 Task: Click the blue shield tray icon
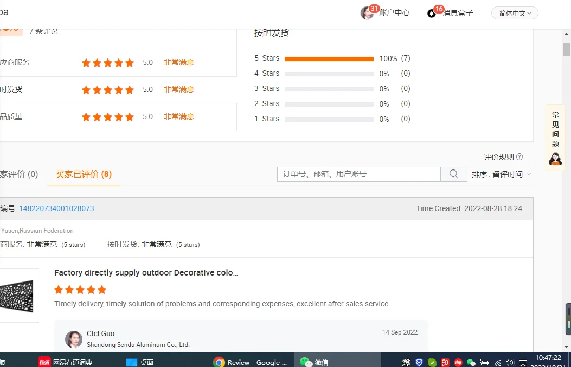pos(419,362)
